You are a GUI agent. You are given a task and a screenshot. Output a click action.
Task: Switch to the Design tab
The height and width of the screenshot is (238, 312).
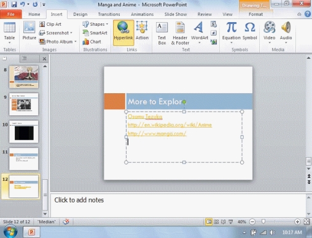[x=80, y=14]
